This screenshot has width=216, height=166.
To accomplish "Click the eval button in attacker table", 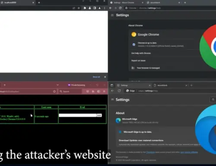I will click(x=99, y=115).
